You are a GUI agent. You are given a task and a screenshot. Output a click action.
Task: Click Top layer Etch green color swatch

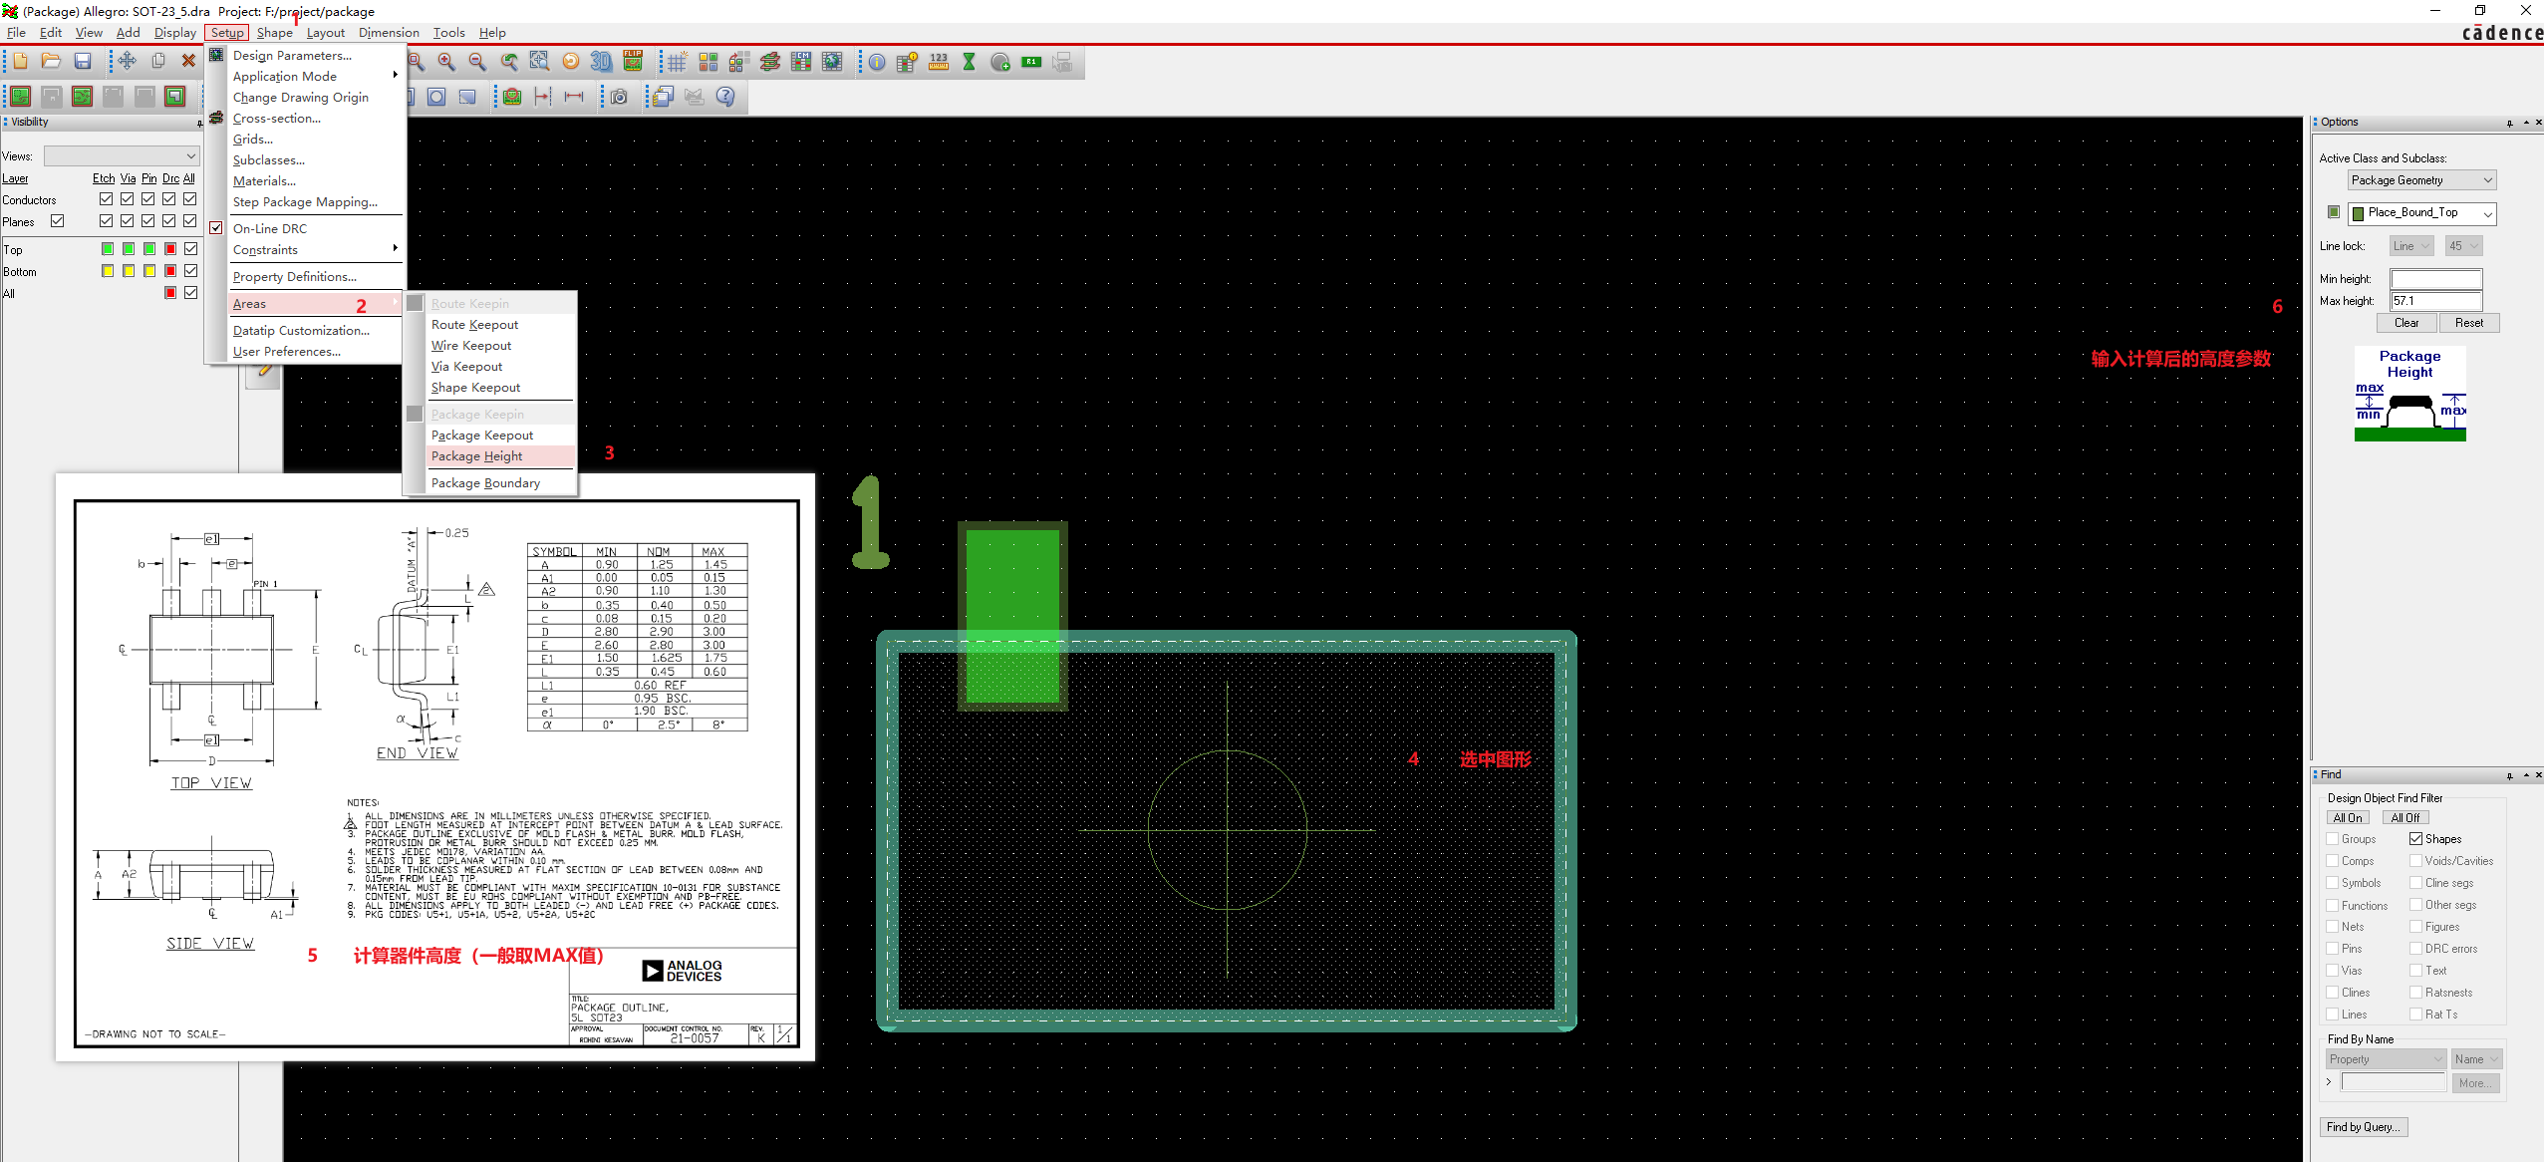point(108,249)
